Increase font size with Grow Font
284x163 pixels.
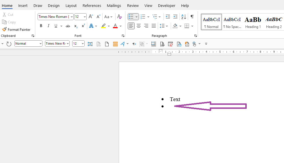pyautogui.click(x=91, y=17)
